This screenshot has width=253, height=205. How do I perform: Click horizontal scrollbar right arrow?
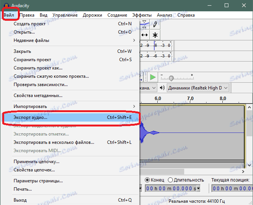(243, 172)
